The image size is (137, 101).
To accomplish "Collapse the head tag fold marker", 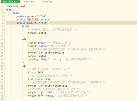I will [x=5, y=13].
